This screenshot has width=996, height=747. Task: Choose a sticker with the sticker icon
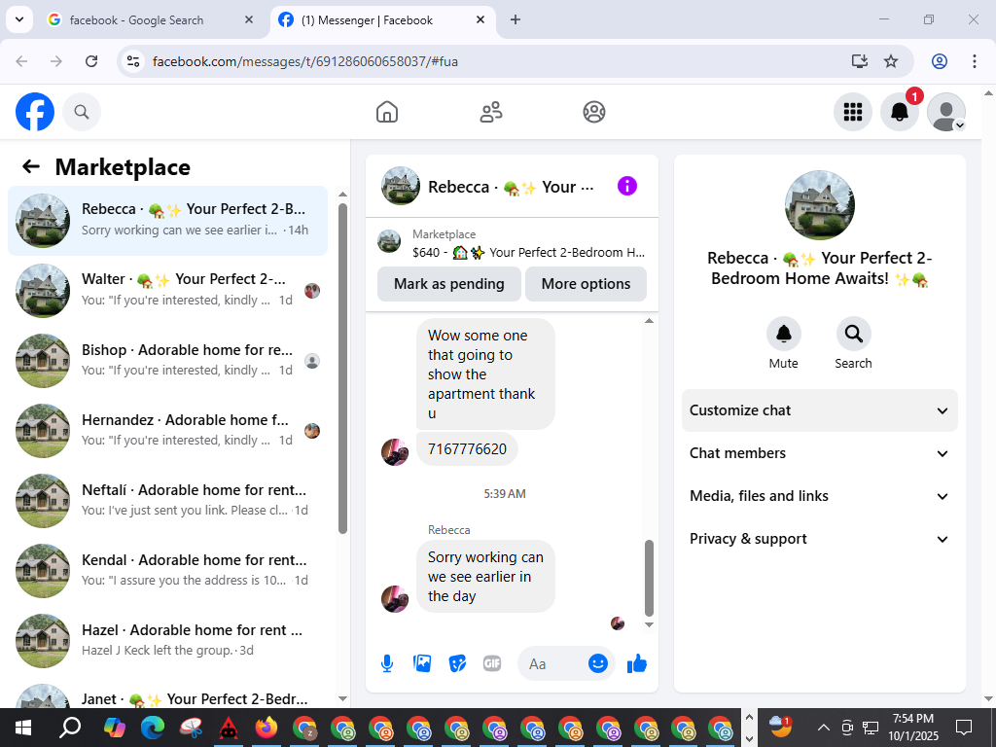tap(457, 663)
